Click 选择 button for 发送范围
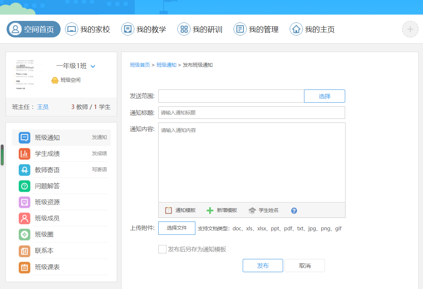Screen dimensions: 423x289 coord(324,96)
